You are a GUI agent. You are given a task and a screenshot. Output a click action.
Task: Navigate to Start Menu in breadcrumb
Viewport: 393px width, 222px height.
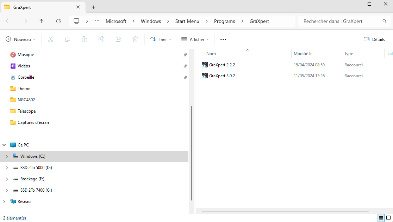tap(187, 21)
